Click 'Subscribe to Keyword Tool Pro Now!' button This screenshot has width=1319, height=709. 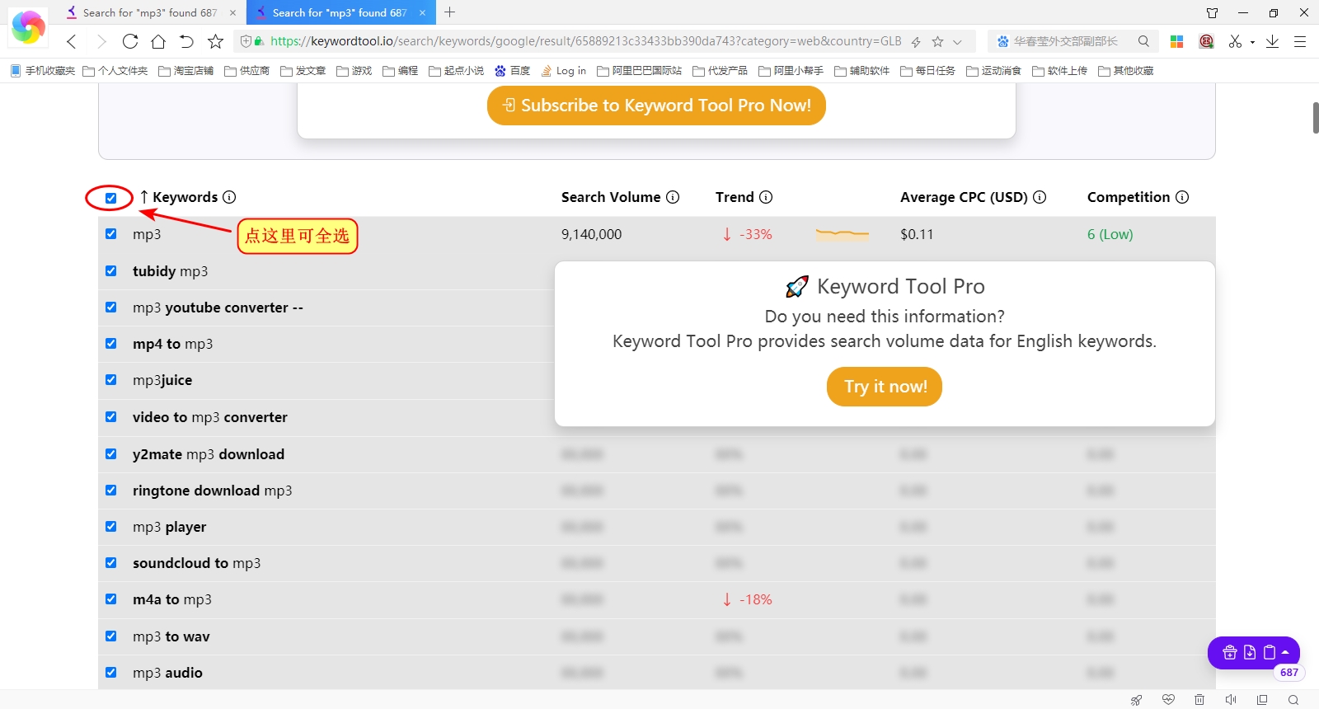point(656,106)
